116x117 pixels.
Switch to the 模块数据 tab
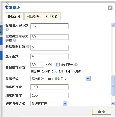click(33, 16)
